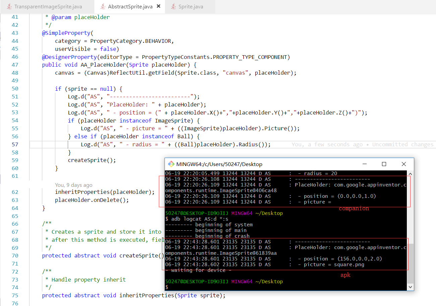Image resolution: width=436 pixels, height=306 pixels.
Task: Click "userVisible = false" on line 45
Action: (85, 49)
